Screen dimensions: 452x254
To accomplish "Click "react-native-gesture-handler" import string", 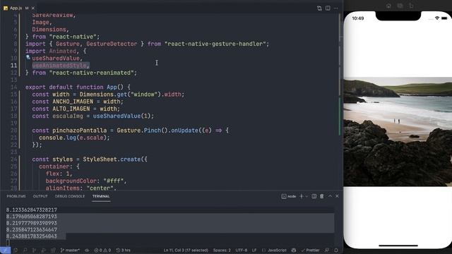I will (x=215, y=44).
